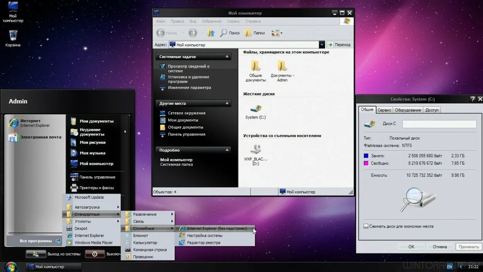
Task: Switch to the Доступ tab
Action: pos(432,110)
